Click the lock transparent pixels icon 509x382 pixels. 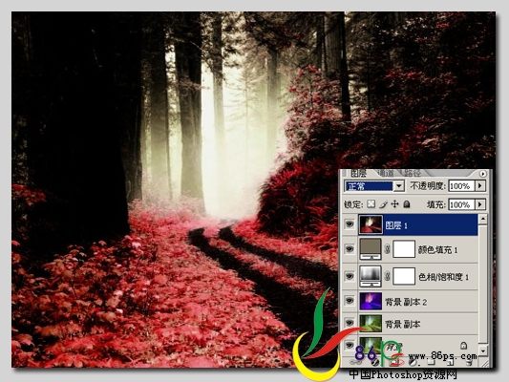click(371, 204)
